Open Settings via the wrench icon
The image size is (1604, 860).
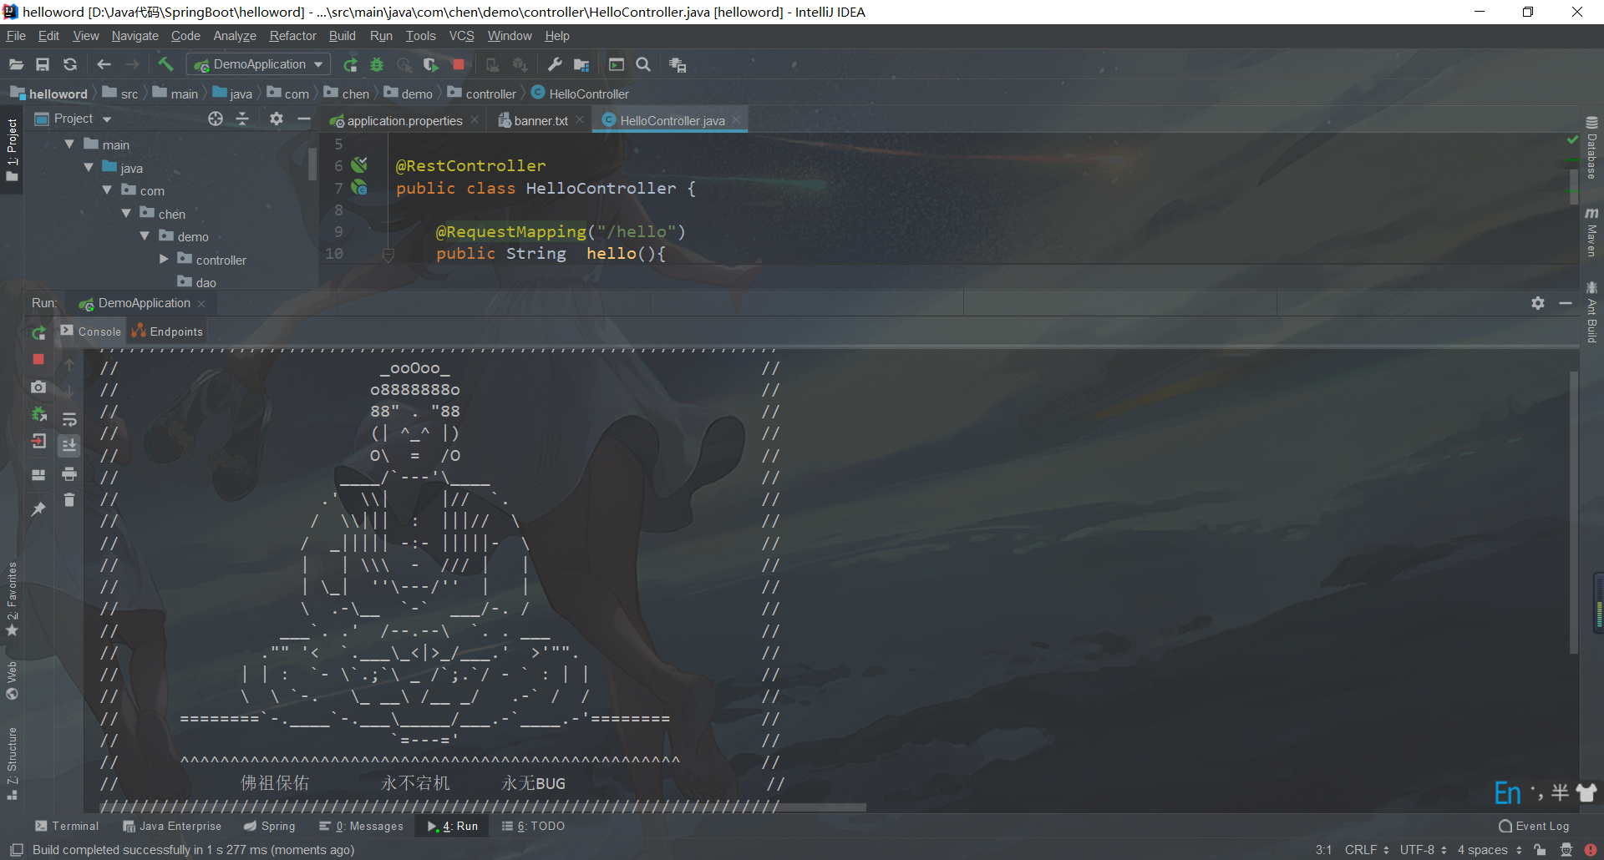click(555, 64)
